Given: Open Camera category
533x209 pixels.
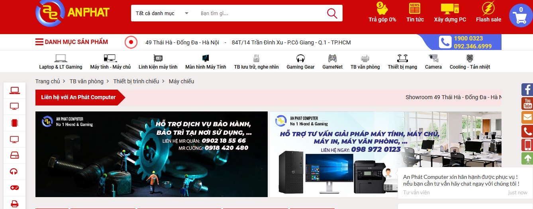Looking at the screenshot, I should 433,62.
